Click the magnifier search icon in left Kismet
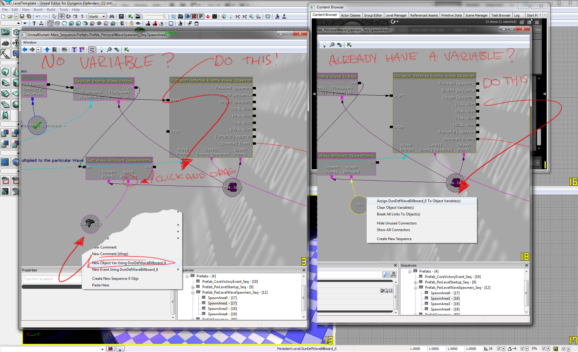The width and height of the screenshot is (578, 352). [x=109, y=50]
